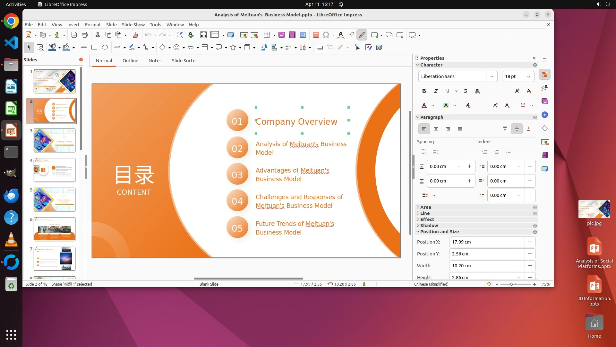The height and width of the screenshot is (347, 616).
Task: Switch to the Slide Sorter tab
Action: 184,61
